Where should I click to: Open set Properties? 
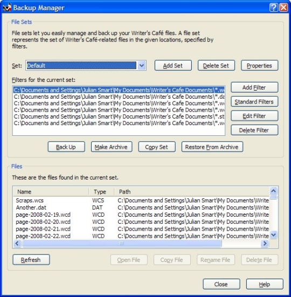click(259, 66)
